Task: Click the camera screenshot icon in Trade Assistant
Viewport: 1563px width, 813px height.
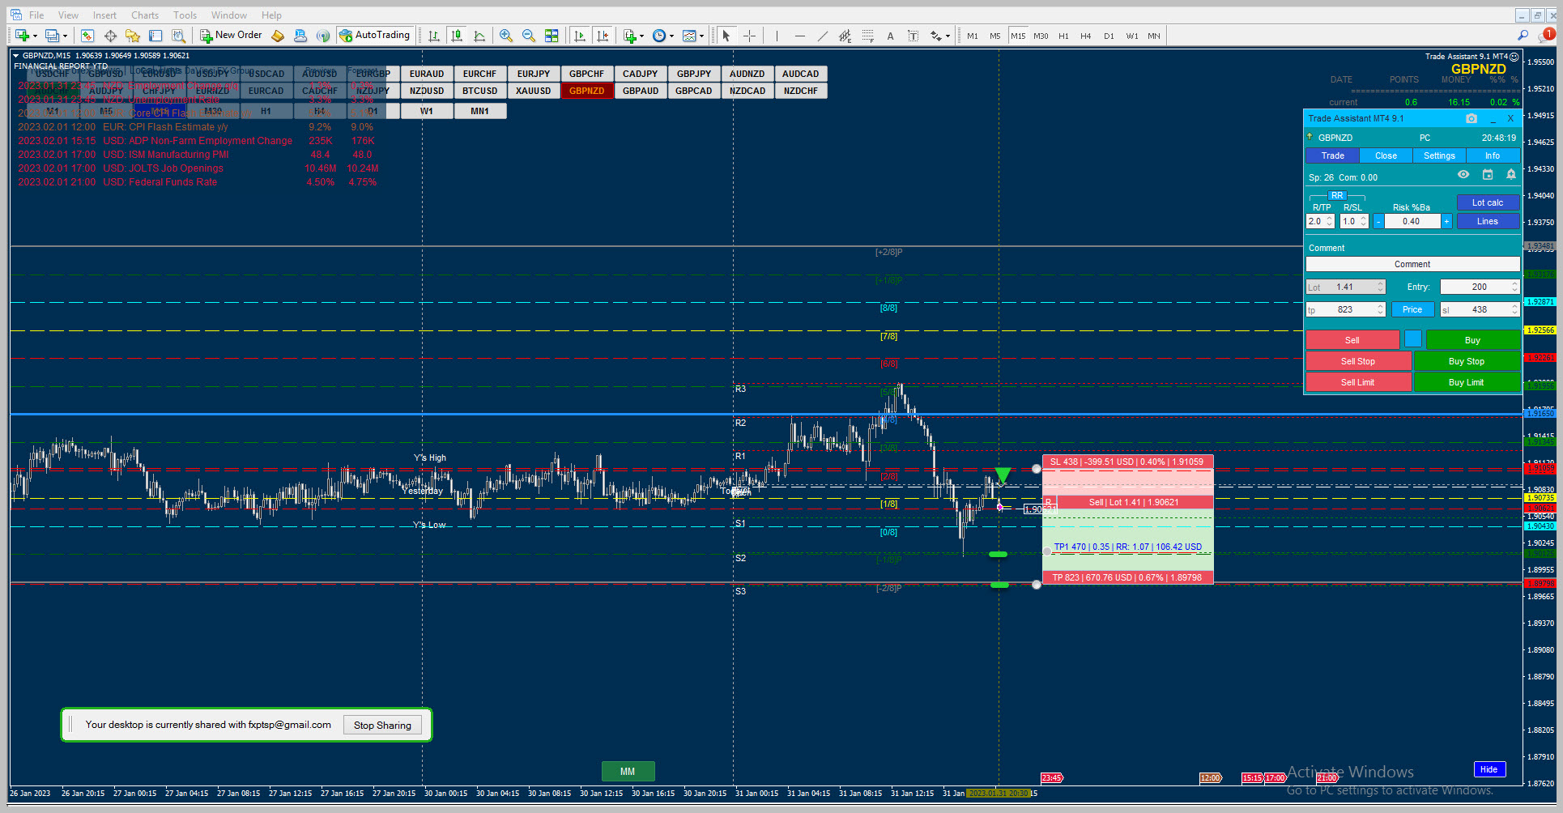Action: tap(1471, 118)
